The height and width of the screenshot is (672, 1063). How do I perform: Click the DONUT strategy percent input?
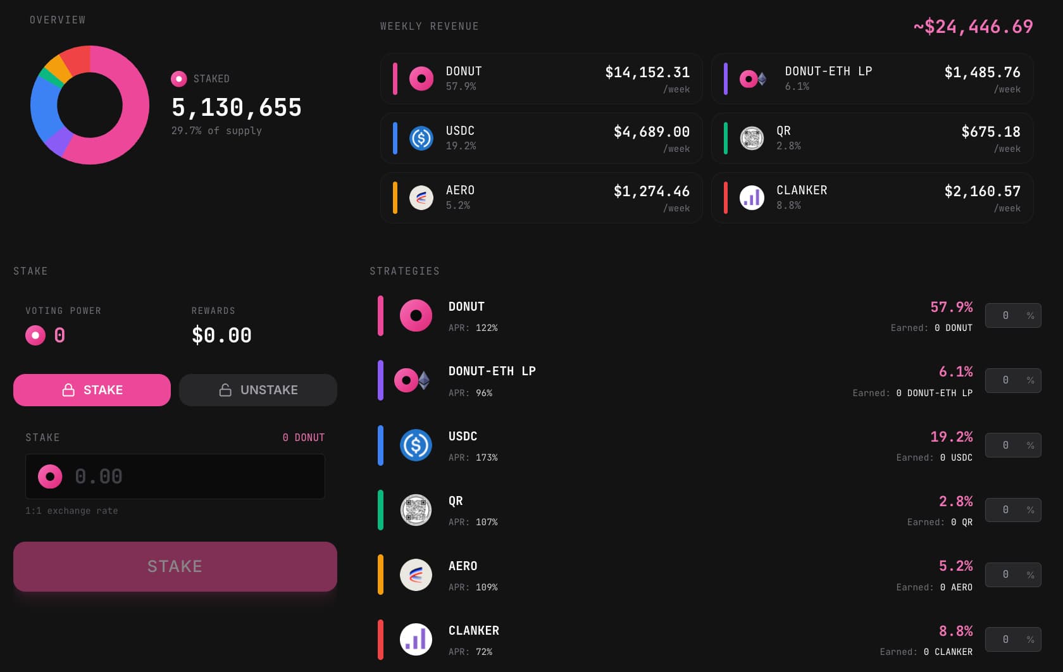[x=1006, y=316]
